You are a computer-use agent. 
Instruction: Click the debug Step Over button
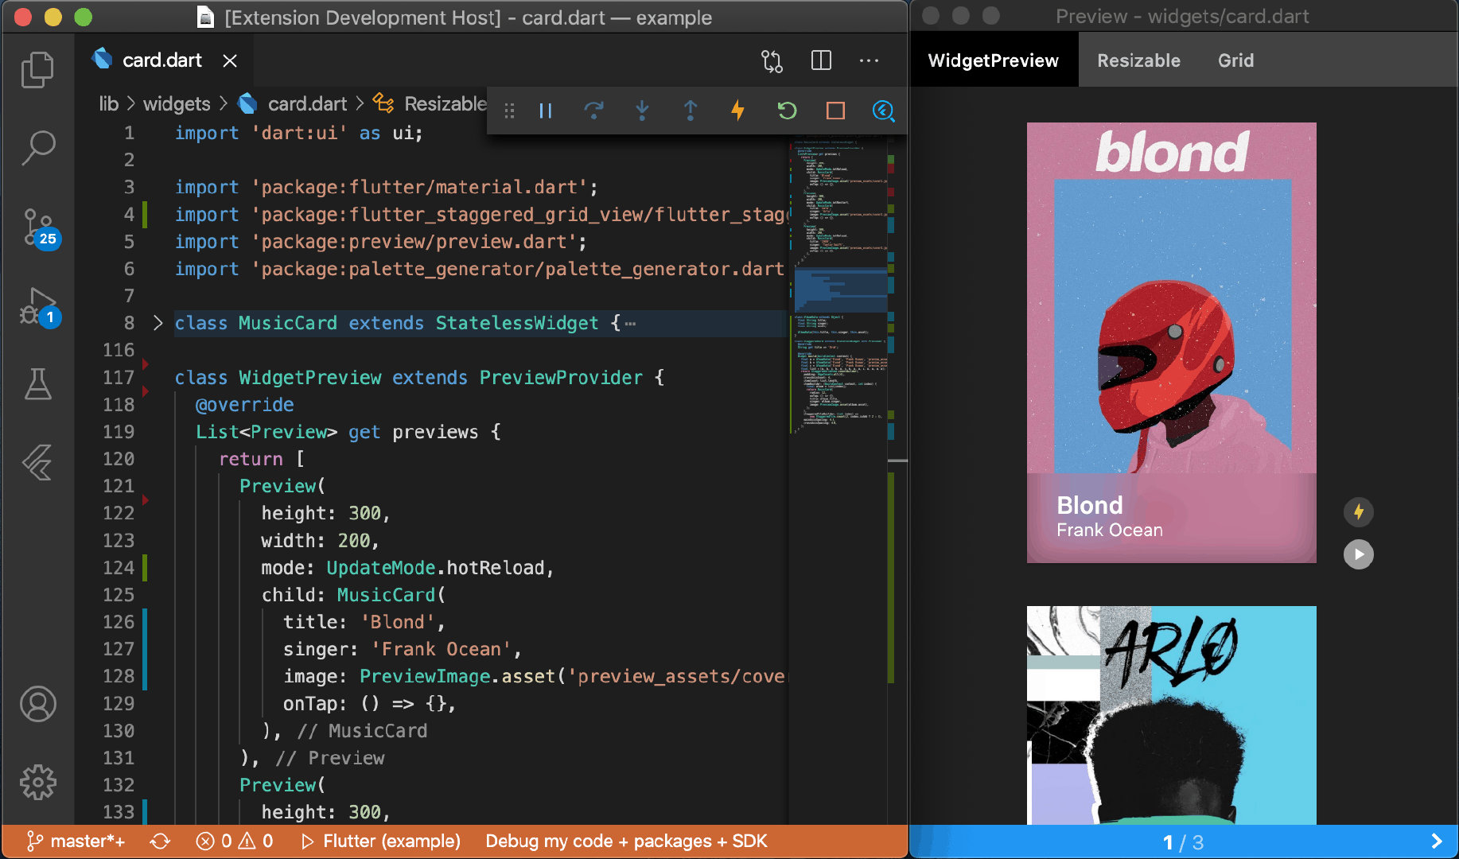pyautogui.click(x=593, y=111)
